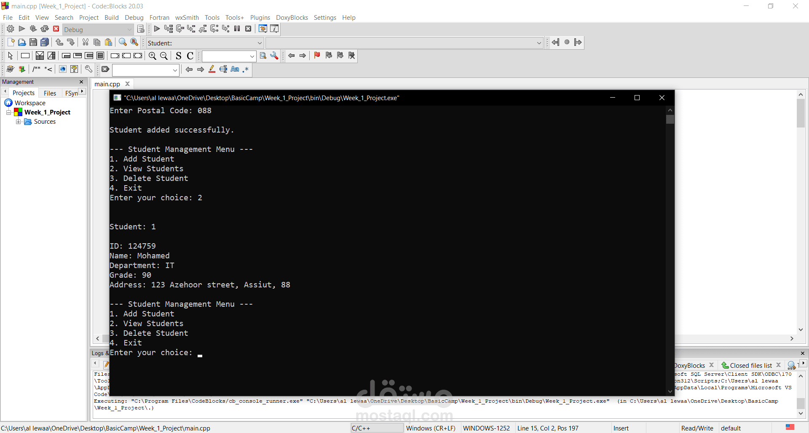
Task: Switch to the Closed files list tab
Action: (751, 366)
